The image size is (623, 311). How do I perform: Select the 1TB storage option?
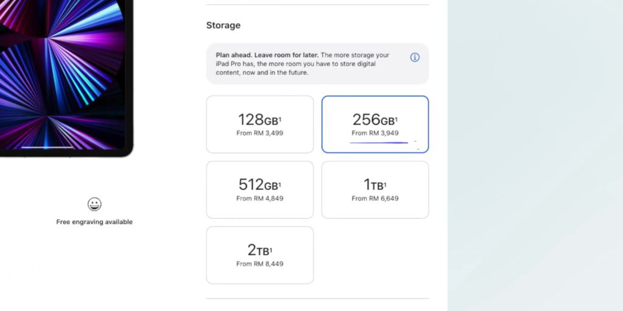point(375,190)
